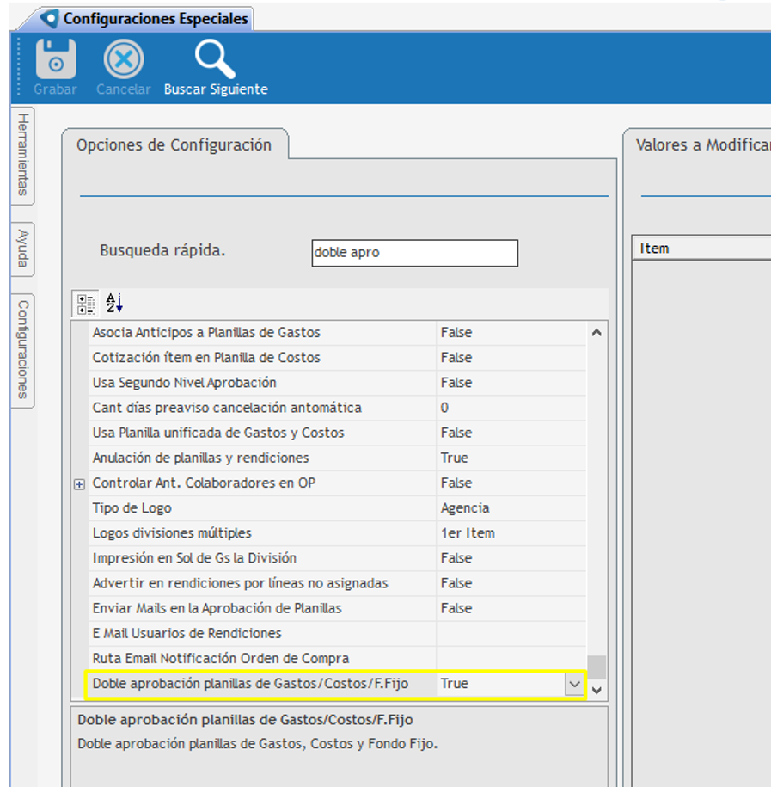Click the app icon in Configuraciones Especiales tab

[x=51, y=18]
